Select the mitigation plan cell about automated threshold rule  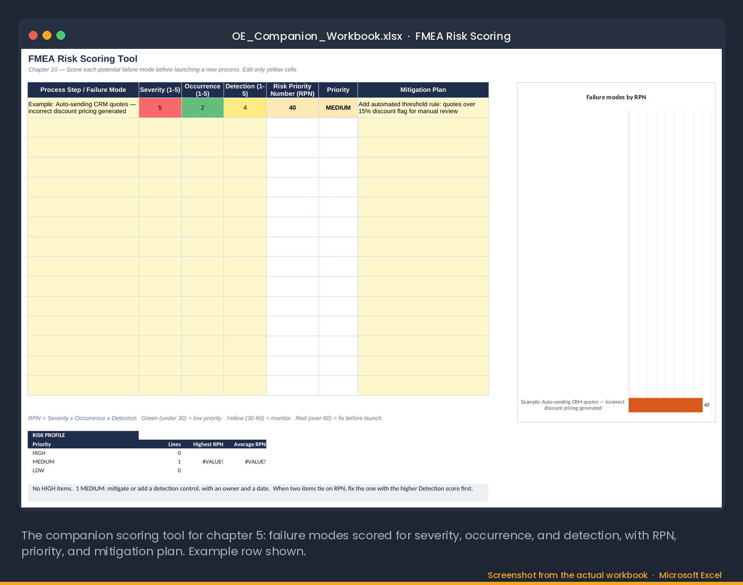423,108
